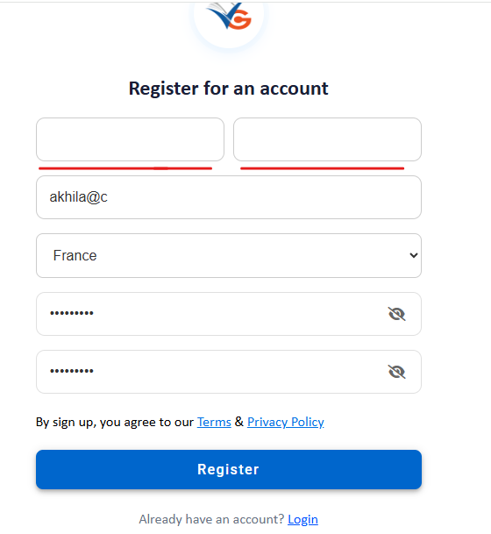Focus the empty right name field
491x534 pixels.
(x=327, y=139)
